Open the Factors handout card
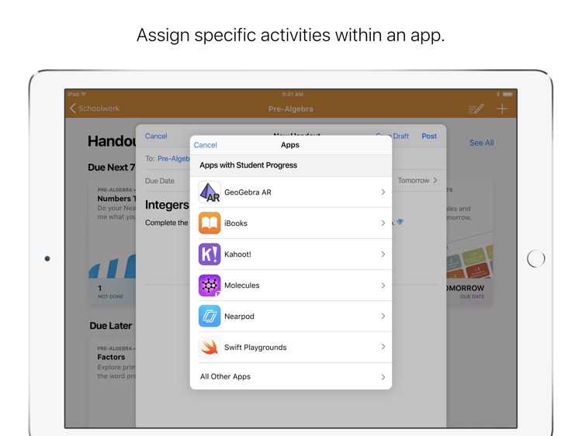Viewport: 582px width, 436px height. (x=113, y=382)
